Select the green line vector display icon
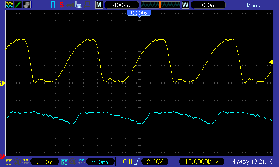The width and height of the screenshot is (279, 167). click(x=18, y=5)
